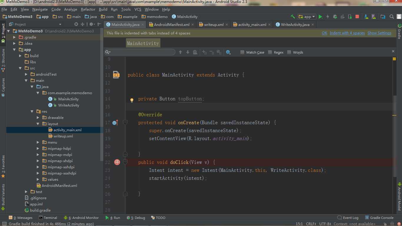
Task: Open the Project view type dropdown
Action: pos(36,24)
